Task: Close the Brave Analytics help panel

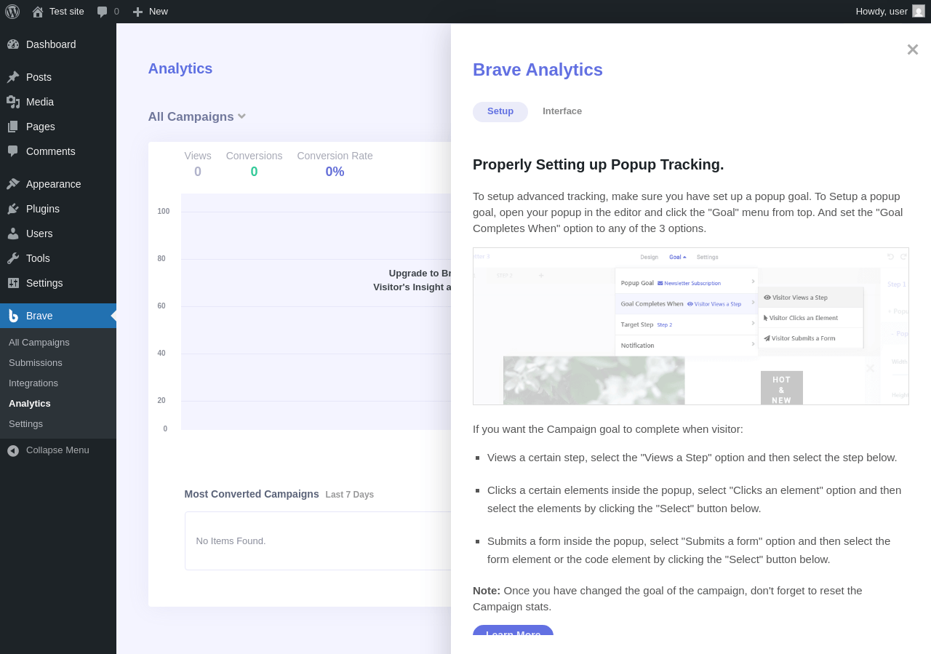Action: click(912, 49)
